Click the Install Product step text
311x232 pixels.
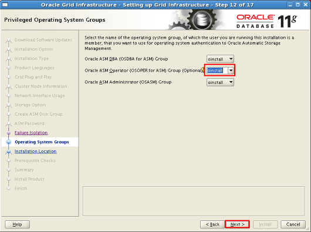[x=29, y=179]
